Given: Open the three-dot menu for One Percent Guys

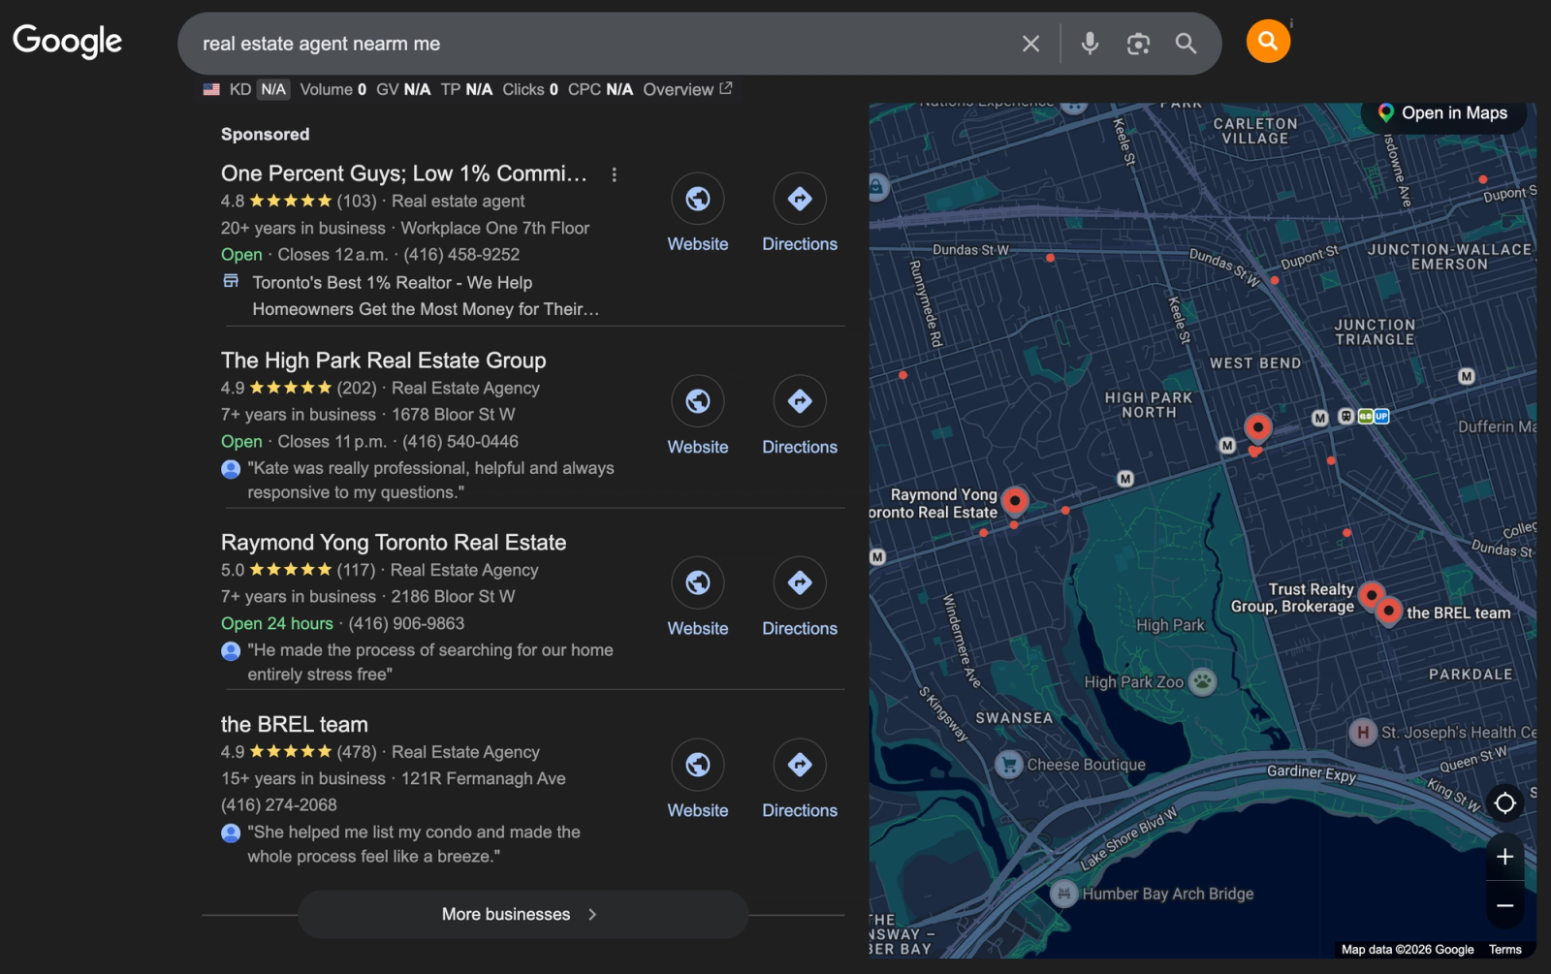Looking at the screenshot, I should point(614,174).
